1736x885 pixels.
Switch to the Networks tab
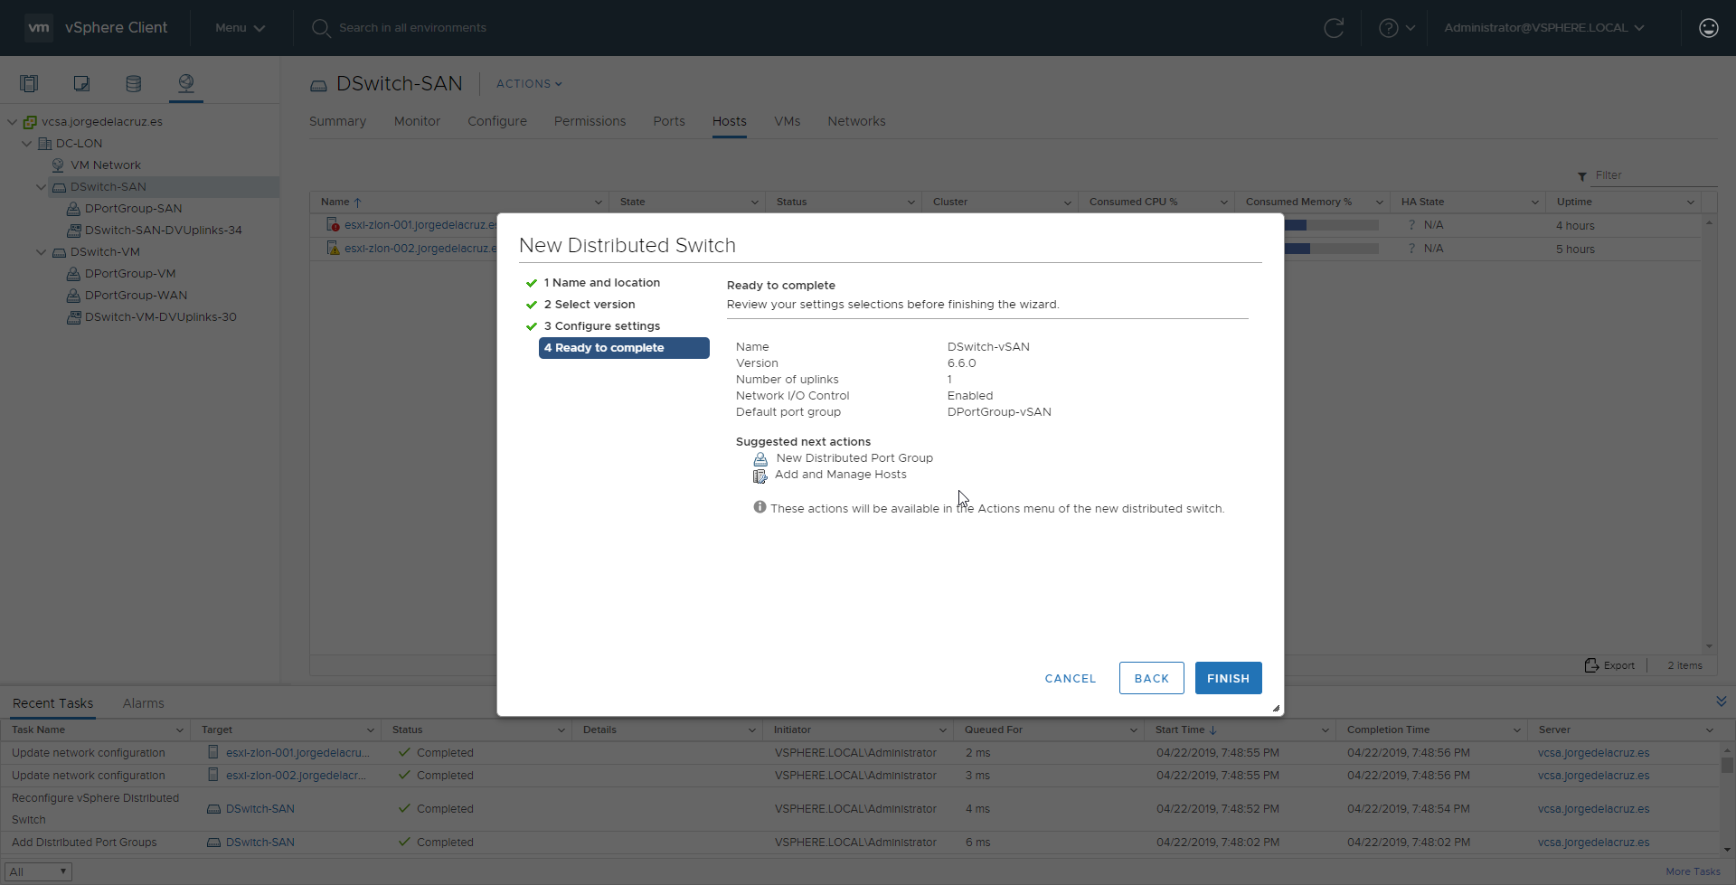click(x=856, y=121)
